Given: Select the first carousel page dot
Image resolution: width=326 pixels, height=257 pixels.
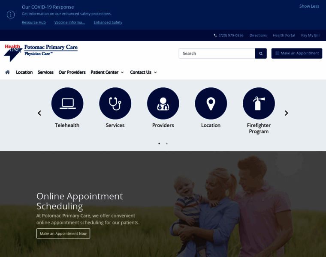Looking at the screenshot, I should point(159,143).
